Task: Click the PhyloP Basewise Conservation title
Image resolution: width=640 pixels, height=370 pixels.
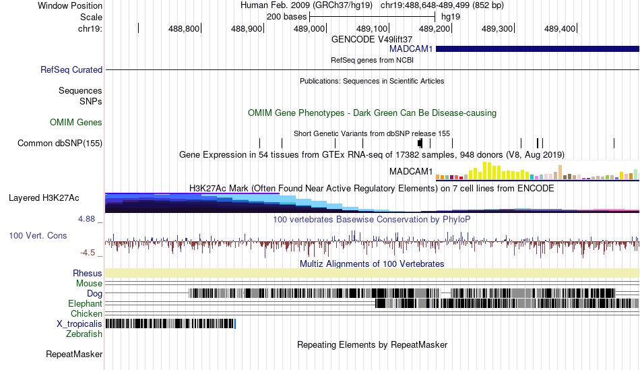Action: click(x=372, y=219)
